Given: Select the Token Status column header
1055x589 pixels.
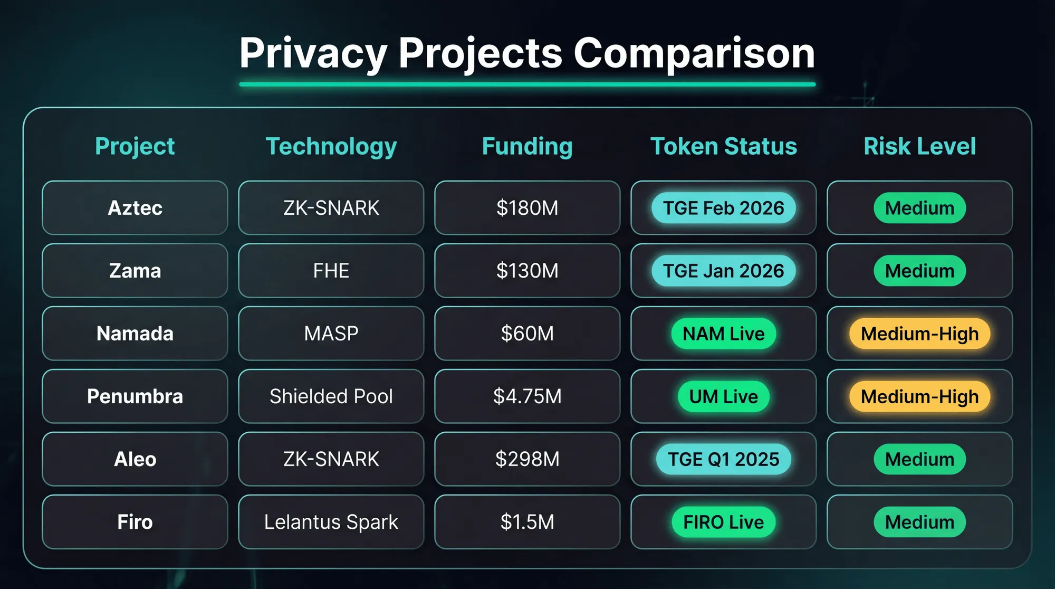Looking at the screenshot, I should point(724,146).
